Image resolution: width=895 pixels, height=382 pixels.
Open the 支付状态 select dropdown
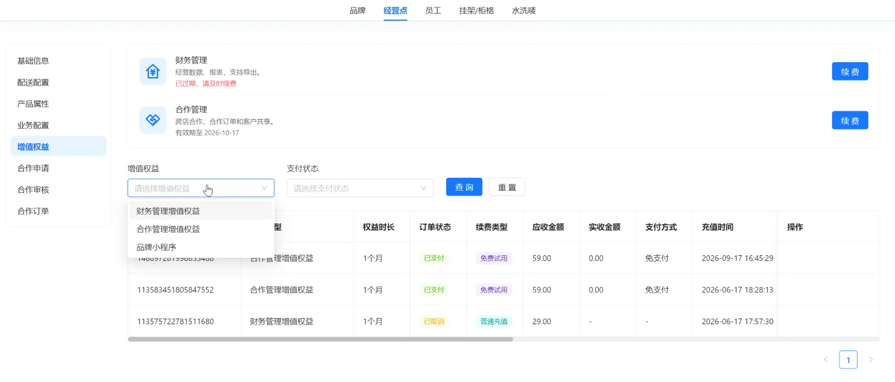360,188
